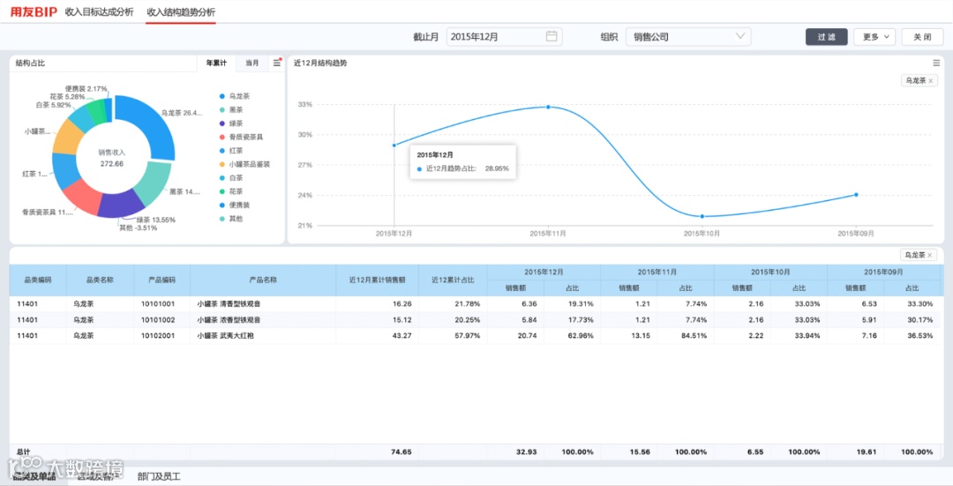Select the 当月 tab

[x=251, y=63]
